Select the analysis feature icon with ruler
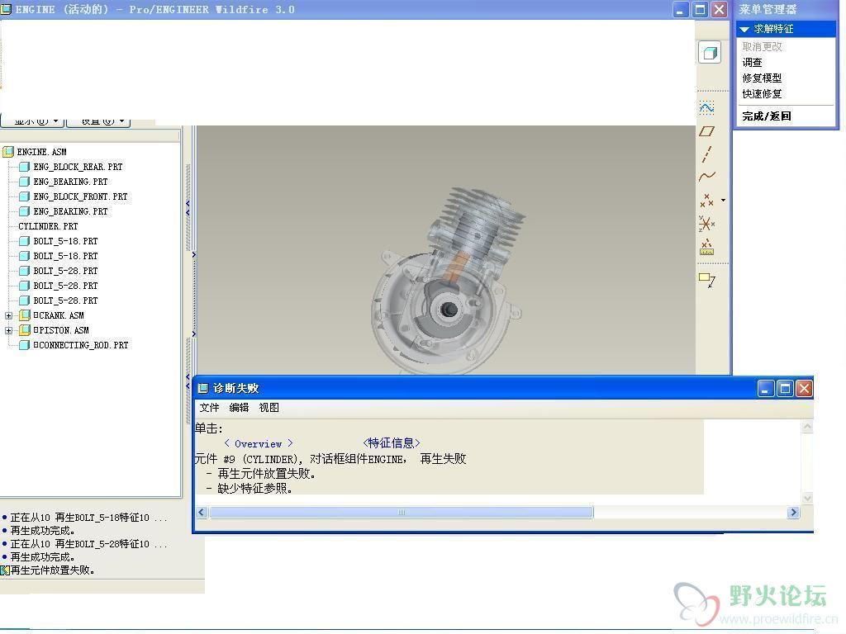Screen dimensions: 846x634 point(707,247)
